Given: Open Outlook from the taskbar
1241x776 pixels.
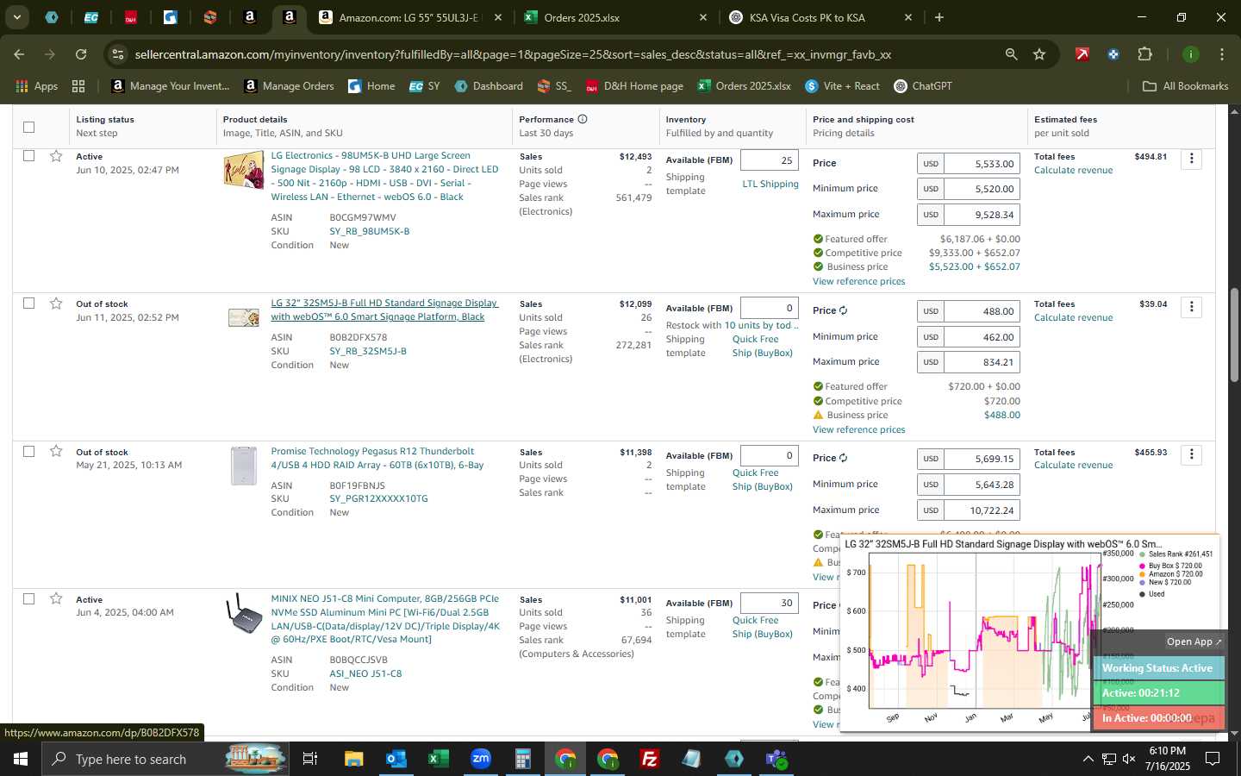Looking at the screenshot, I should pyautogui.click(x=396, y=759).
